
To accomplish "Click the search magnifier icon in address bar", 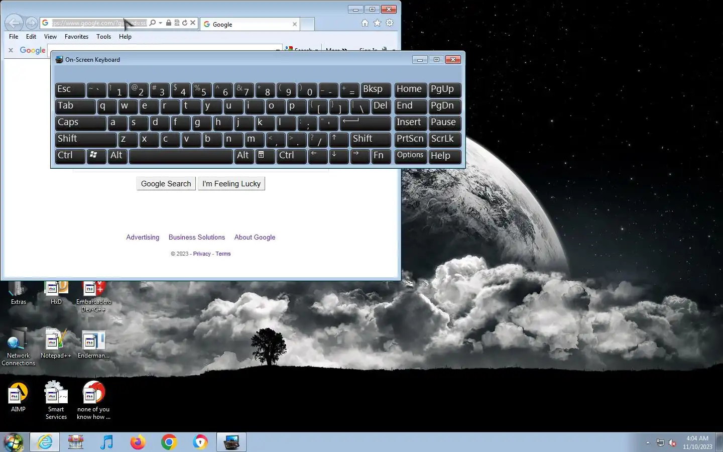I will [x=153, y=23].
